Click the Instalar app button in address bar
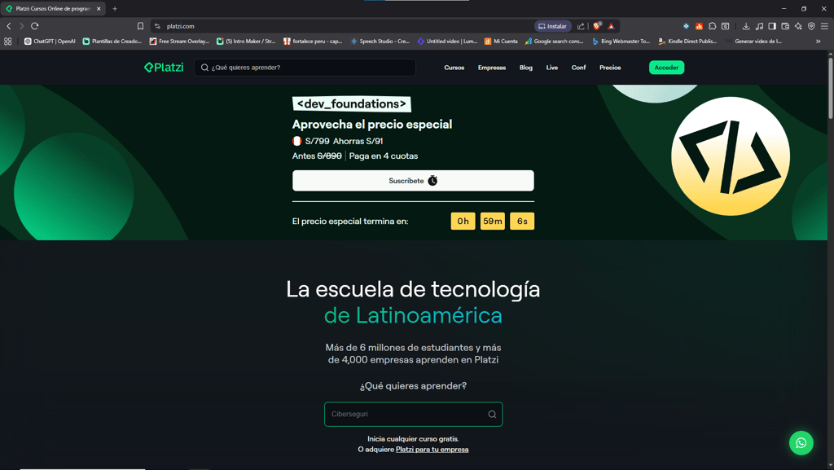Viewport: 834px width, 470px height. coord(553,26)
